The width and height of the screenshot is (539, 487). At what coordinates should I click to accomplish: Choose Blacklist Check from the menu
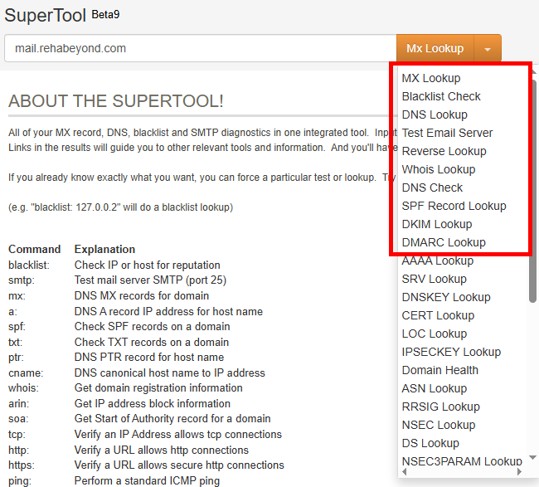(441, 96)
